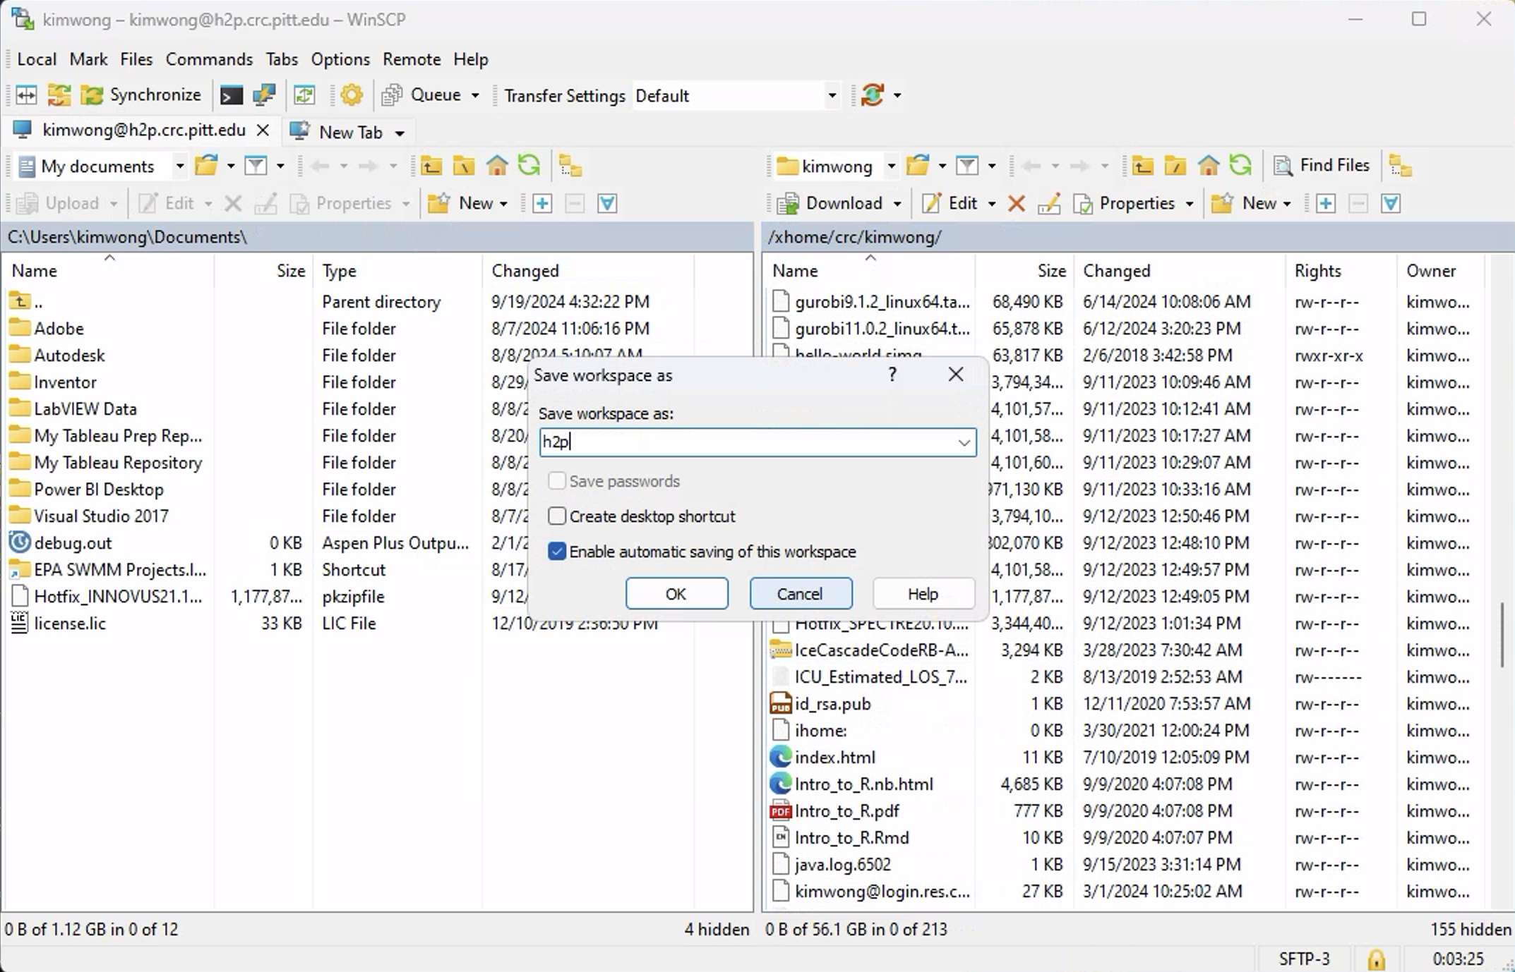1515x972 pixels.
Task: Open the Local menu
Action: click(x=37, y=59)
